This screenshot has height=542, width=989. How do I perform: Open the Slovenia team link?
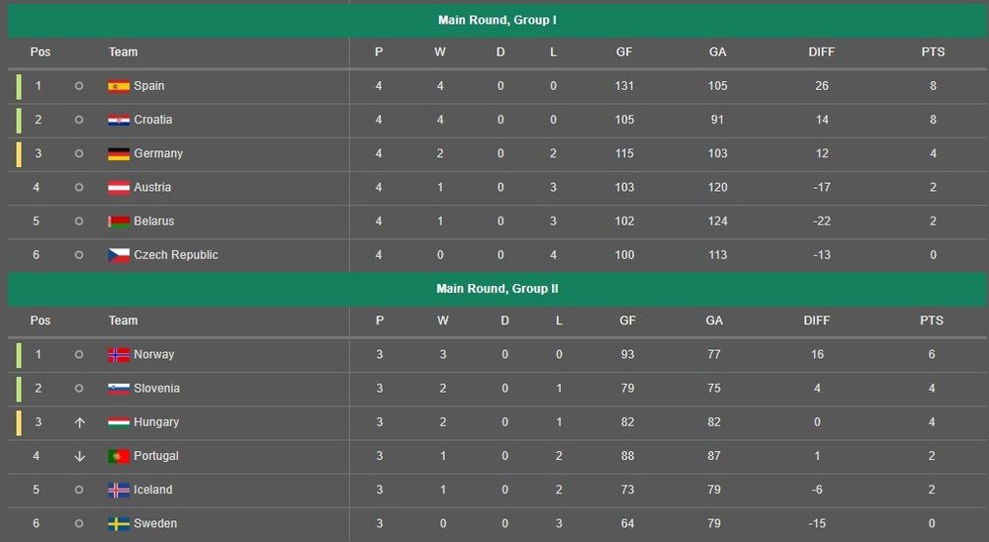pos(156,389)
